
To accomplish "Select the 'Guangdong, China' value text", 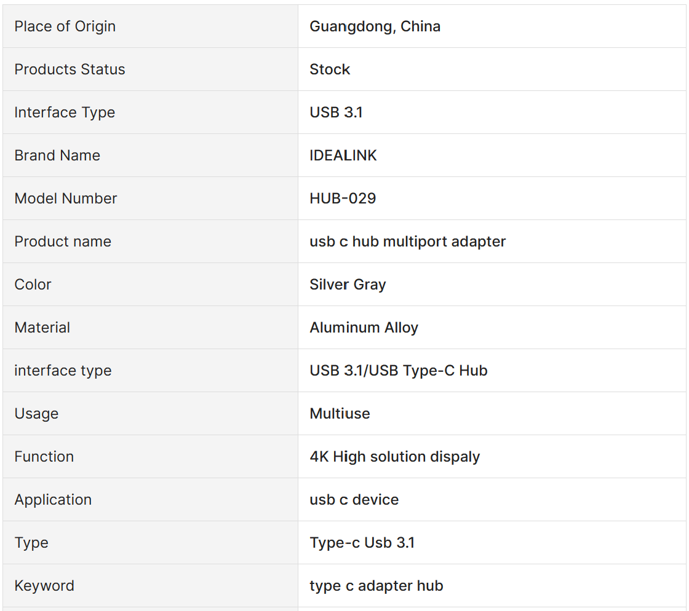I will pos(375,26).
